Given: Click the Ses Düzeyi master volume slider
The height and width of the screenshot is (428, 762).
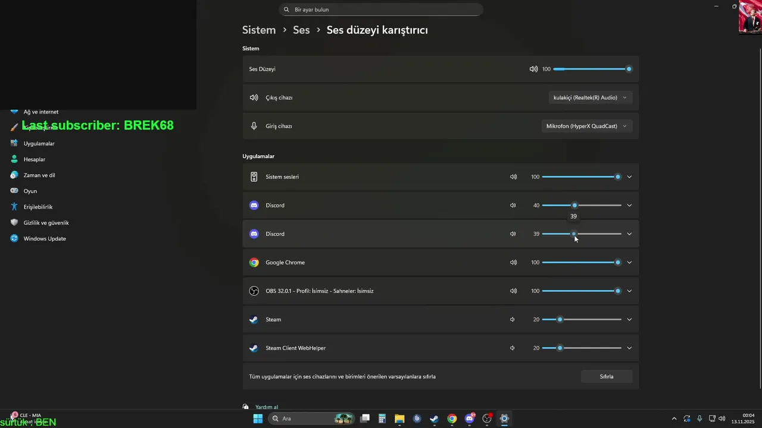Looking at the screenshot, I should (x=591, y=69).
